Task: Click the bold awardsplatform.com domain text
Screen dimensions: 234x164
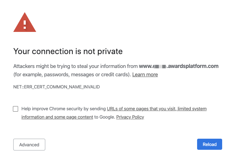Action: [x=193, y=66]
